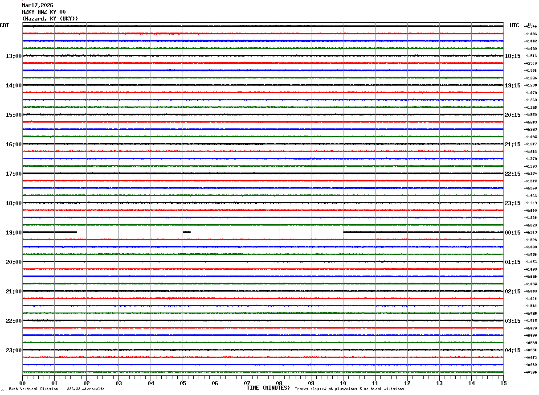Viewport: 539px width, 395px height.
Task: Click the 20:15 UTC time label
Action: tap(513, 115)
